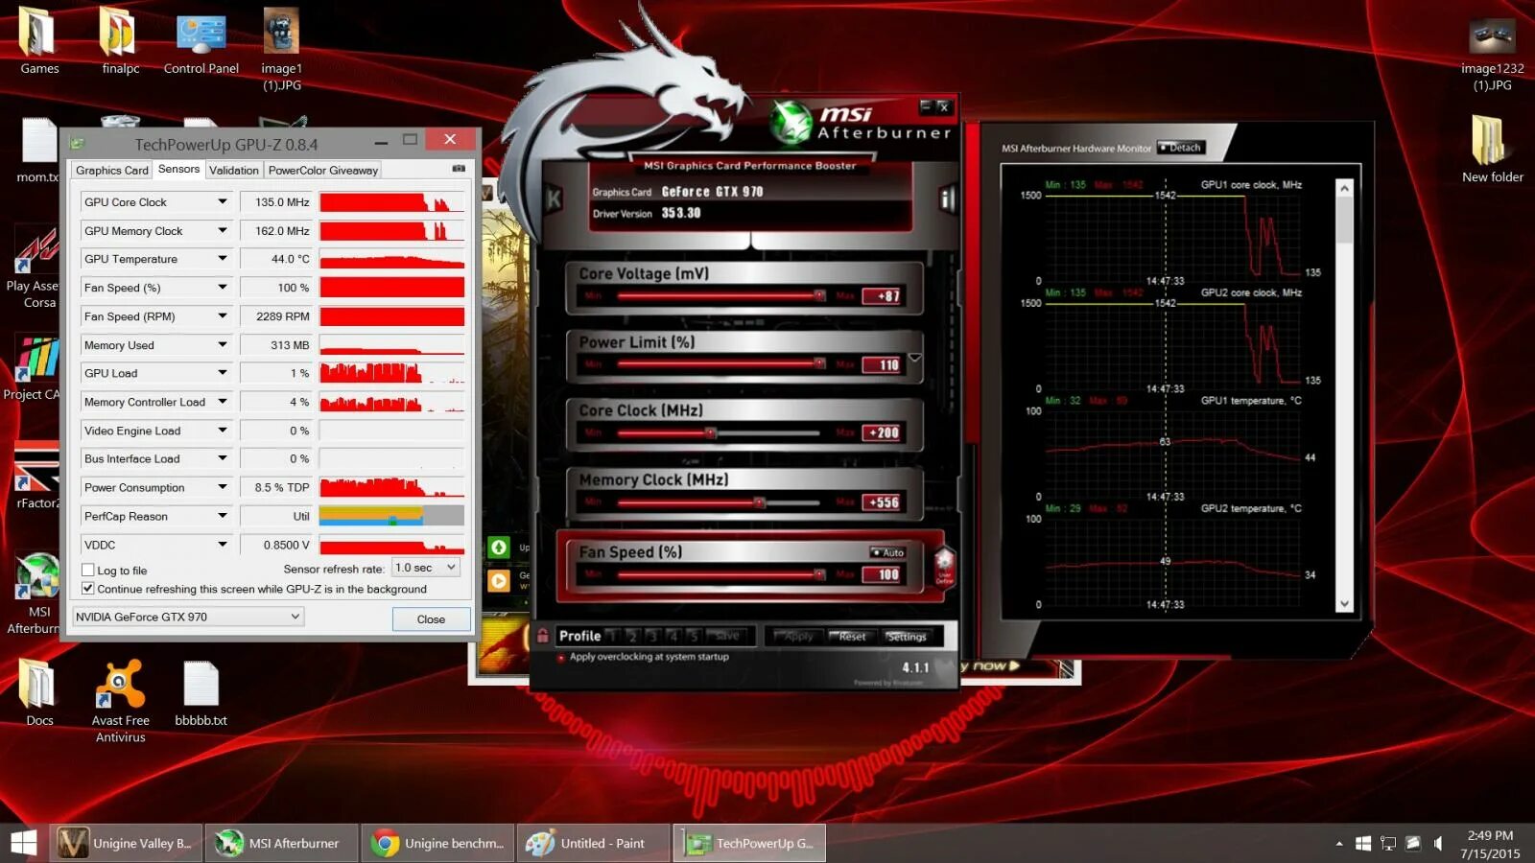Change the Sensor refresh rate dropdown
This screenshot has width=1535, height=863.
click(425, 568)
